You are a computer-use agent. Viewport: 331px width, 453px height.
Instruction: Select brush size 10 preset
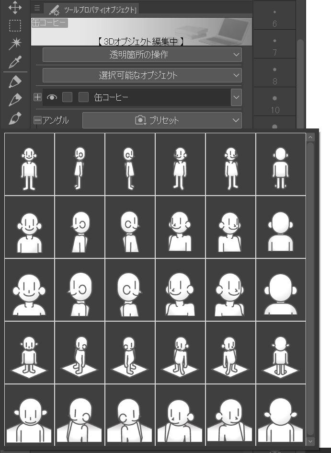click(x=275, y=105)
